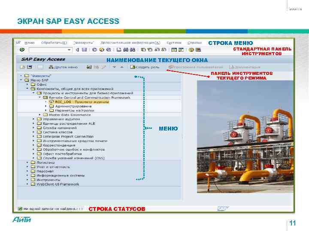Go to Next Page icon
309x231 pixels.
click(x=157, y=50)
